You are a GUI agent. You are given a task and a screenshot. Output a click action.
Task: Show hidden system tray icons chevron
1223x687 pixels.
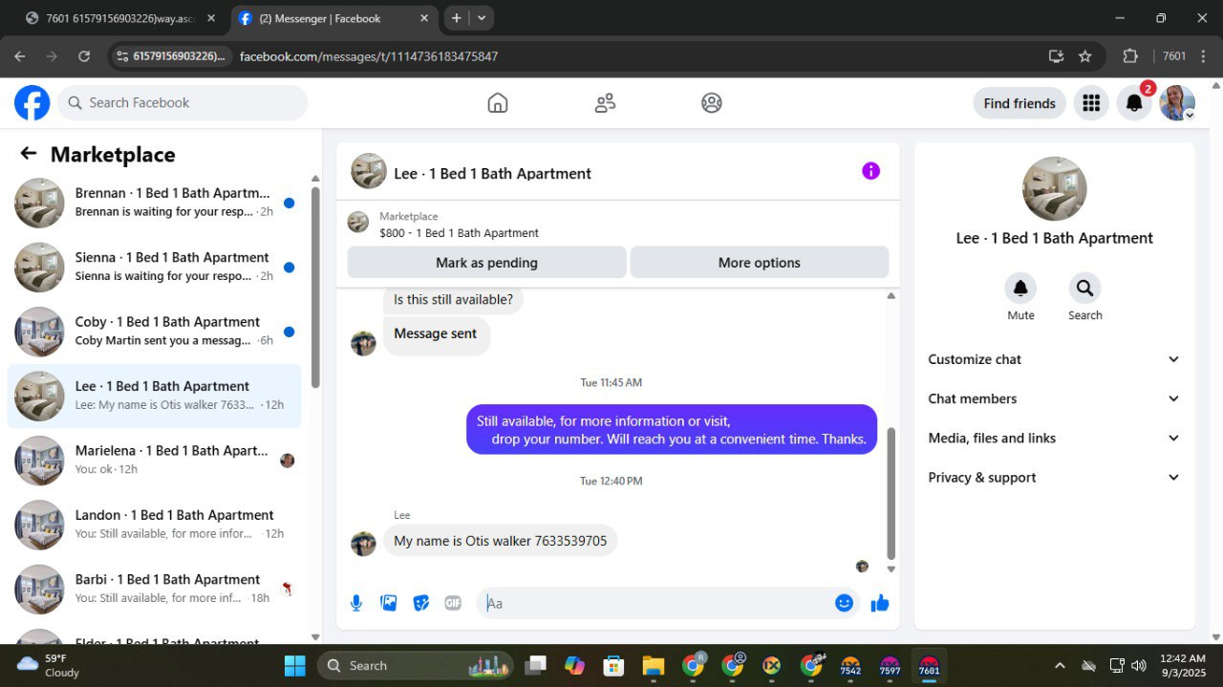(1059, 666)
